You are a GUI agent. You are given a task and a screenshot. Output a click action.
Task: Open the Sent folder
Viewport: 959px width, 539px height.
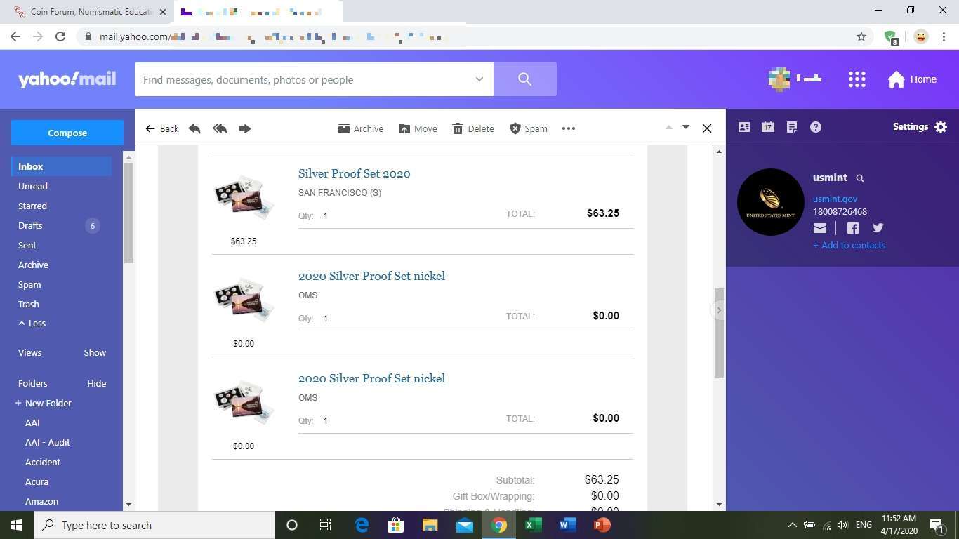(x=27, y=245)
